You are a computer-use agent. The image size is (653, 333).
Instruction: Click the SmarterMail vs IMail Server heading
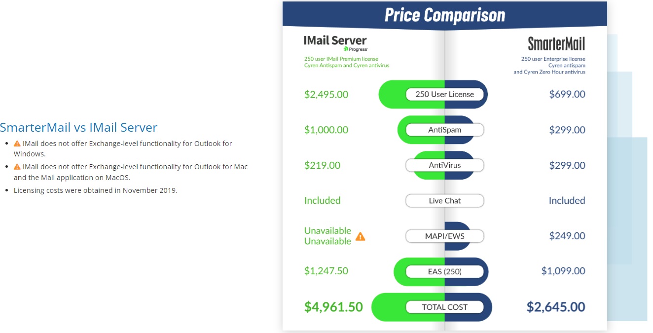pyautogui.click(x=79, y=127)
